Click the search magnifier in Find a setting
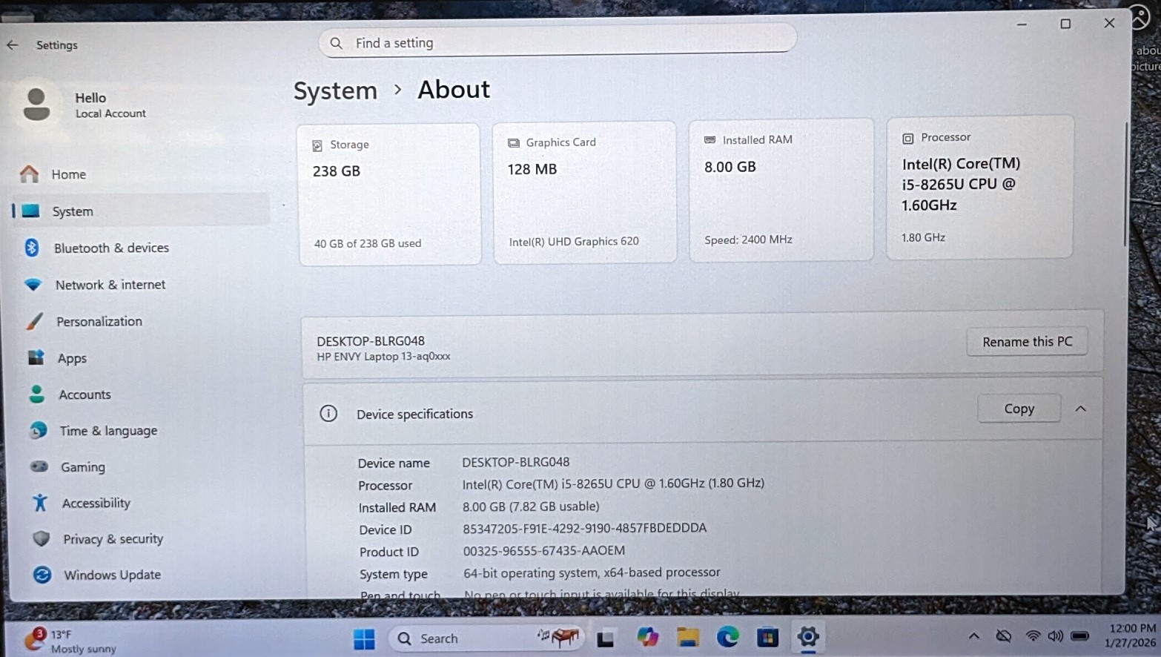This screenshot has width=1161, height=657. coord(336,43)
